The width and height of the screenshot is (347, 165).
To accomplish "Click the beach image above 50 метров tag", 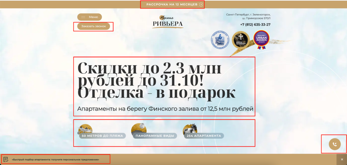I will [85, 128].
